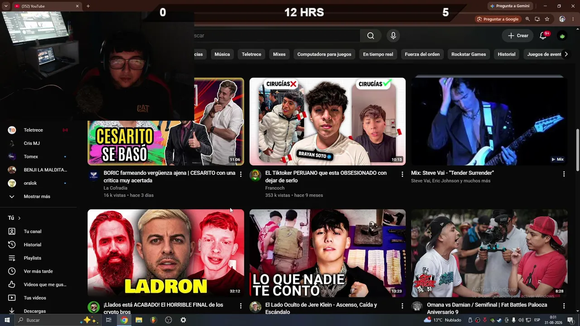The height and width of the screenshot is (326, 580).
Task: Open FL Studio from the taskbar
Action: pos(154,320)
